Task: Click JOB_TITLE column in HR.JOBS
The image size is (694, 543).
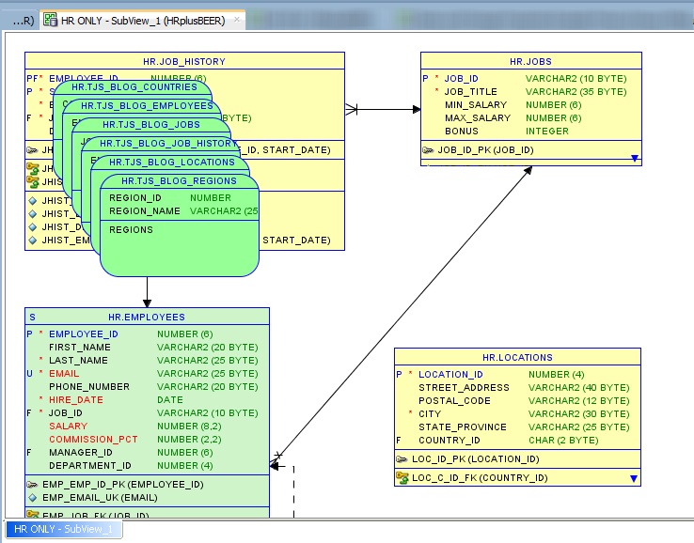Action: click(470, 91)
